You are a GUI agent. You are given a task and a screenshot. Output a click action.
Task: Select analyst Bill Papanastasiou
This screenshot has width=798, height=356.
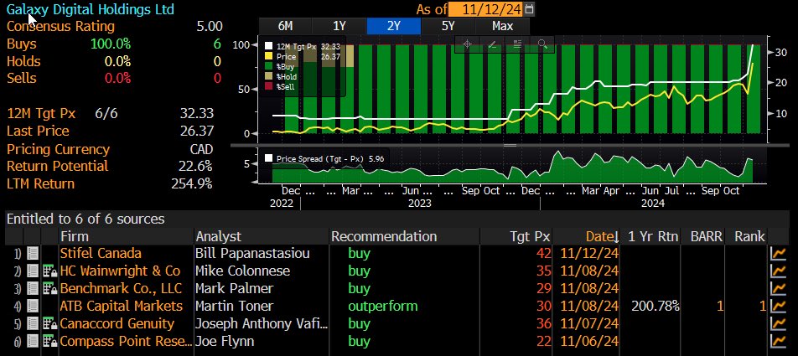[252, 253]
